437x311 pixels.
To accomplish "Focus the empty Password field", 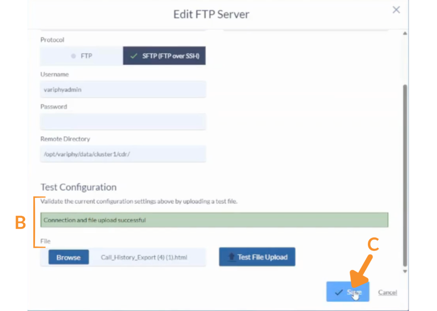I will [x=123, y=122].
